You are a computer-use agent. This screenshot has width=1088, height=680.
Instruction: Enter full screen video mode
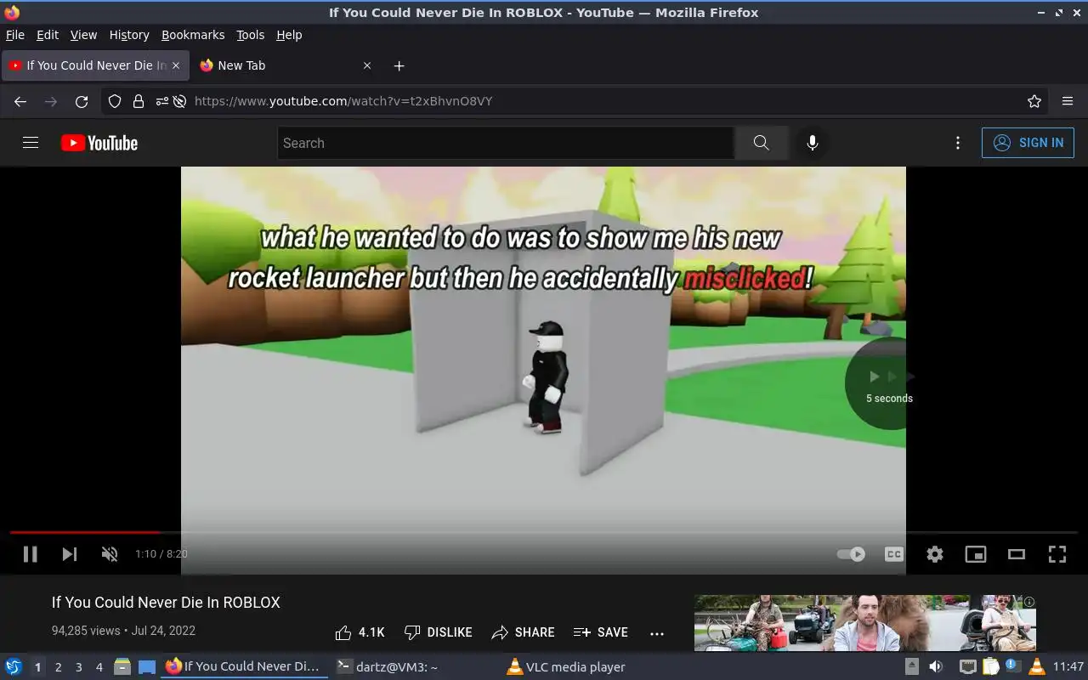pyautogui.click(x=1057, y=554)
